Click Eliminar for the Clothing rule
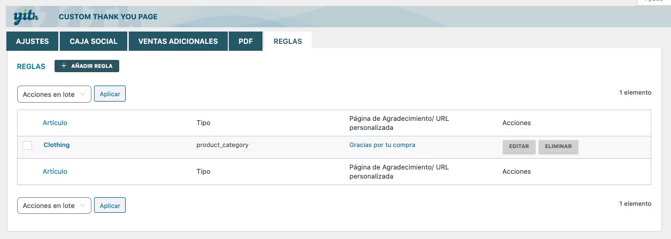 point(558,147)
